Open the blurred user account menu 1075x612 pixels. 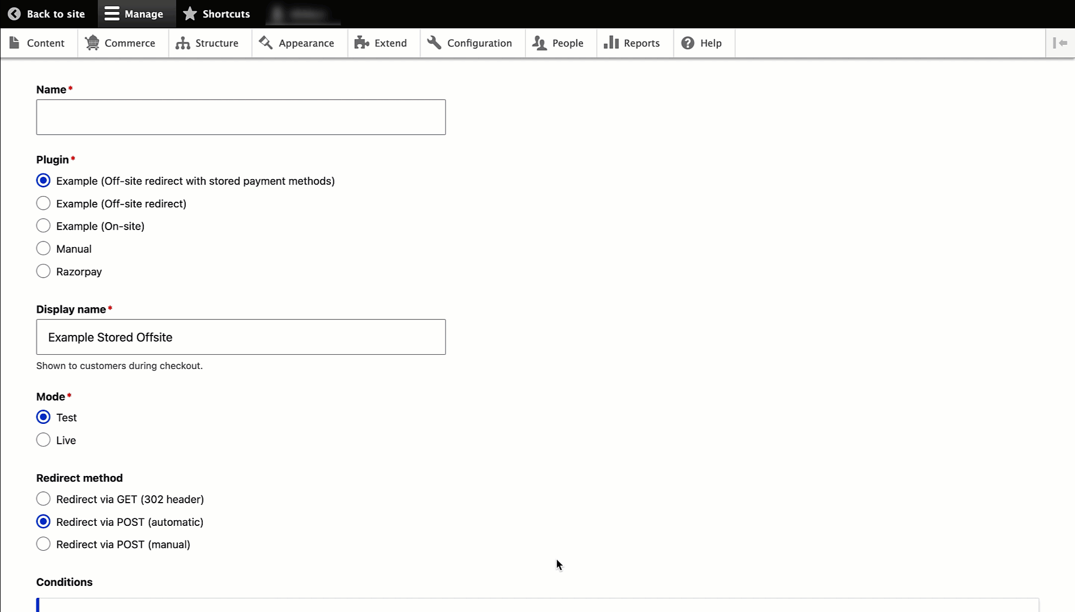(x=303, y=14)
